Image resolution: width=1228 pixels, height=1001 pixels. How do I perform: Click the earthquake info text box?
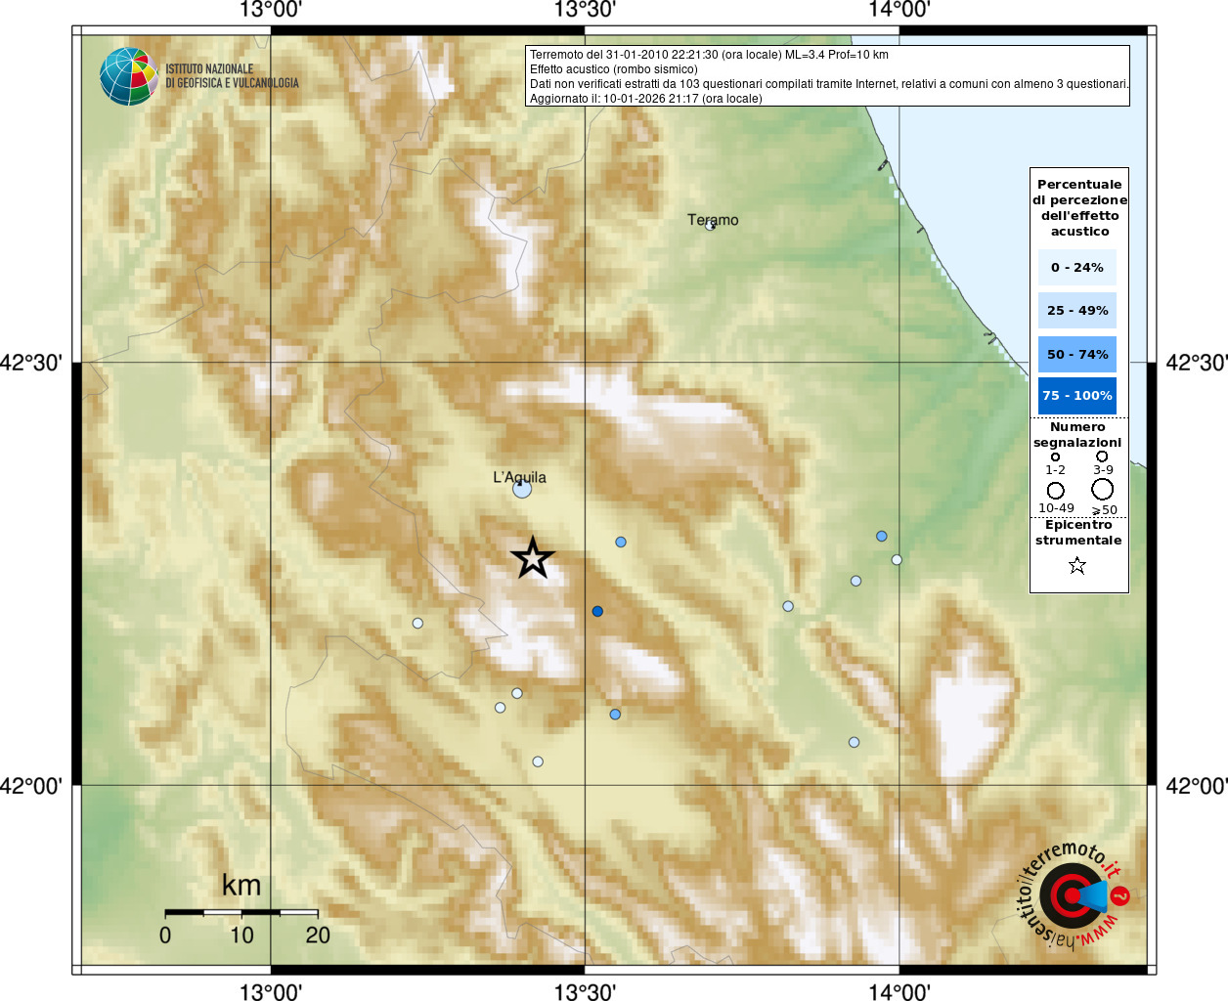pos(827,76)
